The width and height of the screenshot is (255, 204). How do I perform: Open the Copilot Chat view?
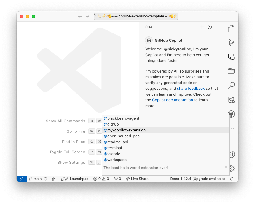[x=231, y=57]
